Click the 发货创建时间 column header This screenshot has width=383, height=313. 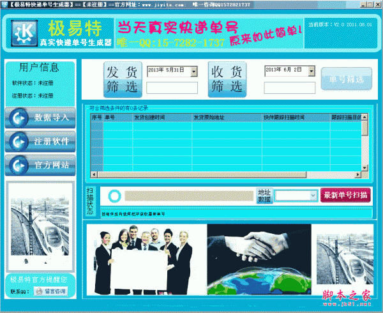(162, 118)
